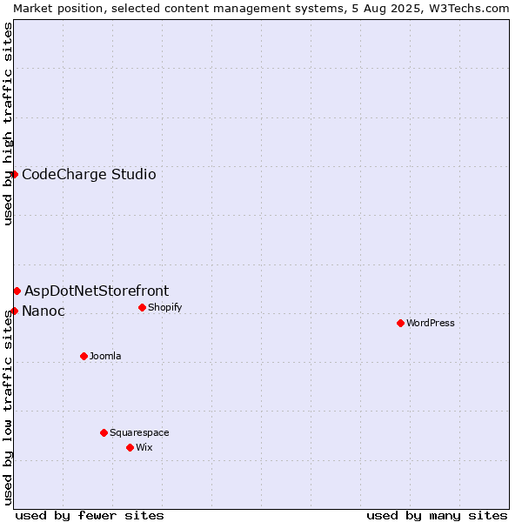This screenshot has width=522, height=522.
Task: Click the Squarespace red data point
Action: (x=104, y=432)
